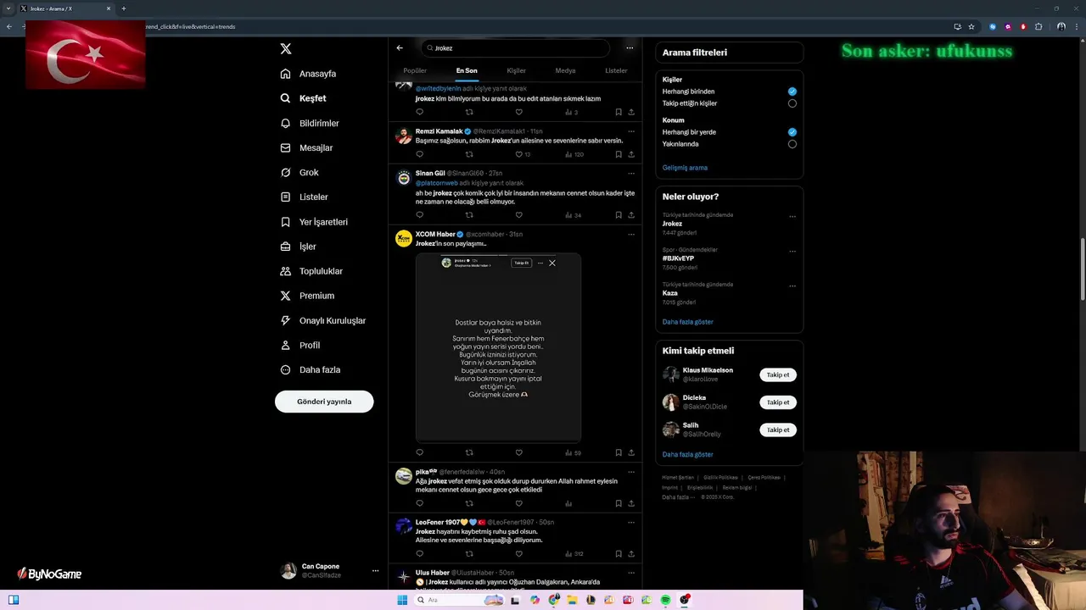Follow Klaus Mikaelson with Takip et
This screenshot has height=610, width=1086.
point(778,375)
